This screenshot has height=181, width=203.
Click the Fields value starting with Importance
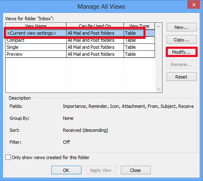[128, 106]
